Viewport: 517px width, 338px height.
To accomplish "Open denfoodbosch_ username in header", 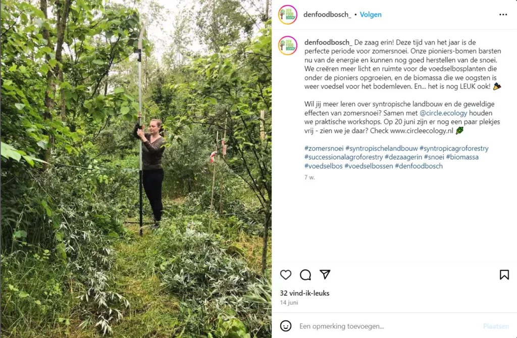I will click(x=327, y=15).
